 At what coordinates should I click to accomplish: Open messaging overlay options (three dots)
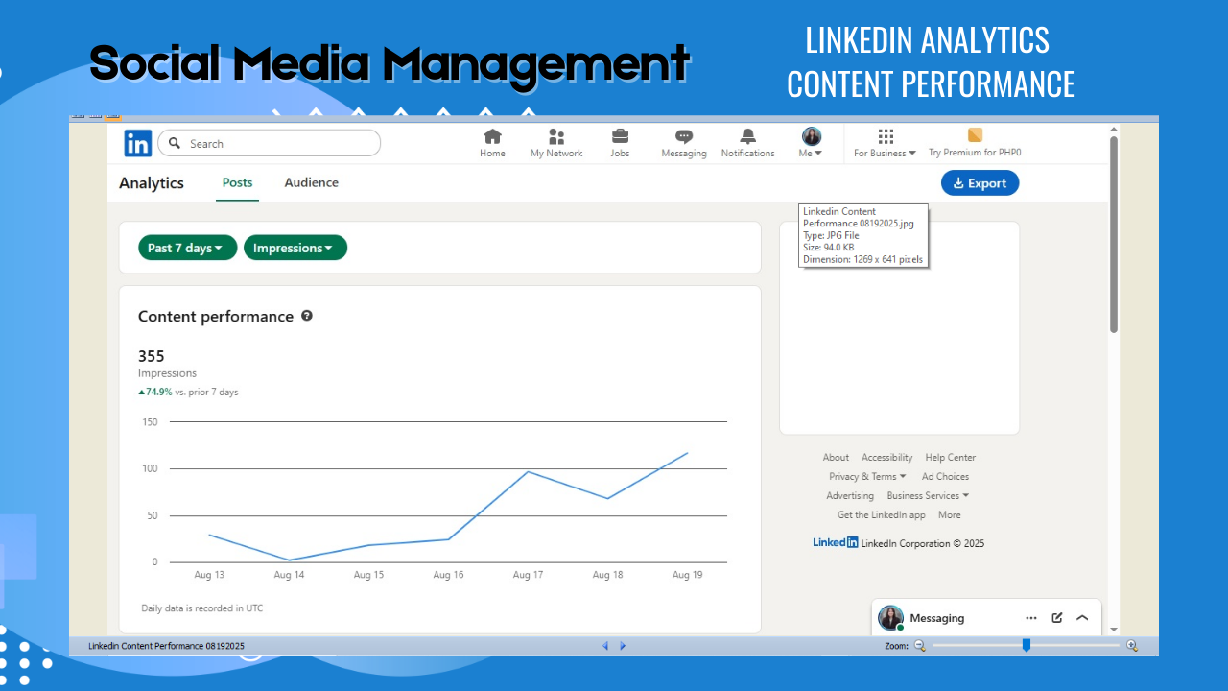[x=1031, y=618]
